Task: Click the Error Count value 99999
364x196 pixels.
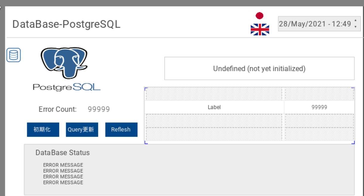Action: tap(99, 109)
